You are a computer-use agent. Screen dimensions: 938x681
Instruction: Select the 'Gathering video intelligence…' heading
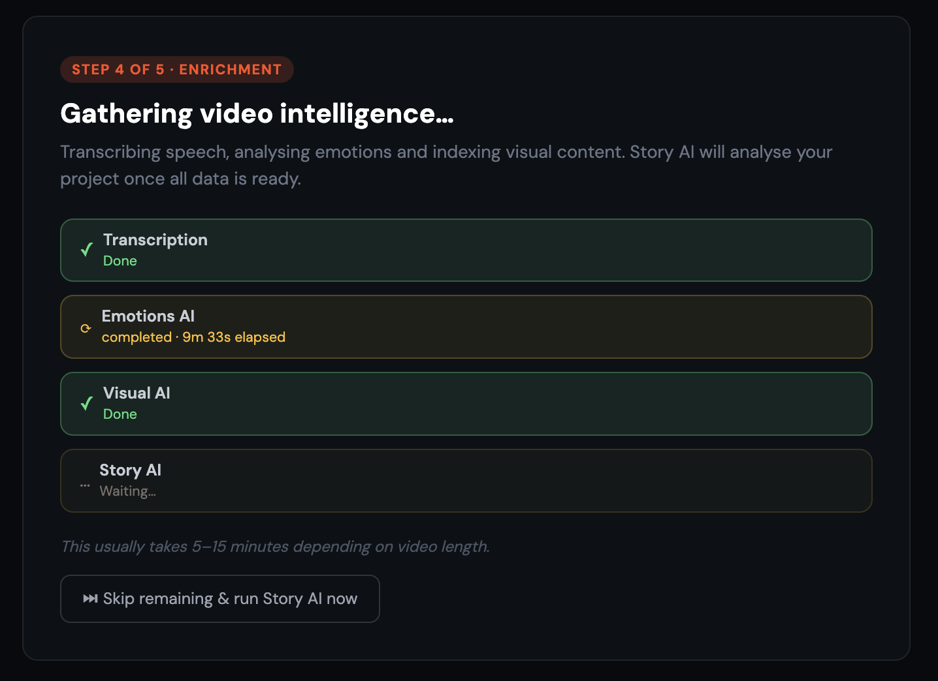coord(257,113)
